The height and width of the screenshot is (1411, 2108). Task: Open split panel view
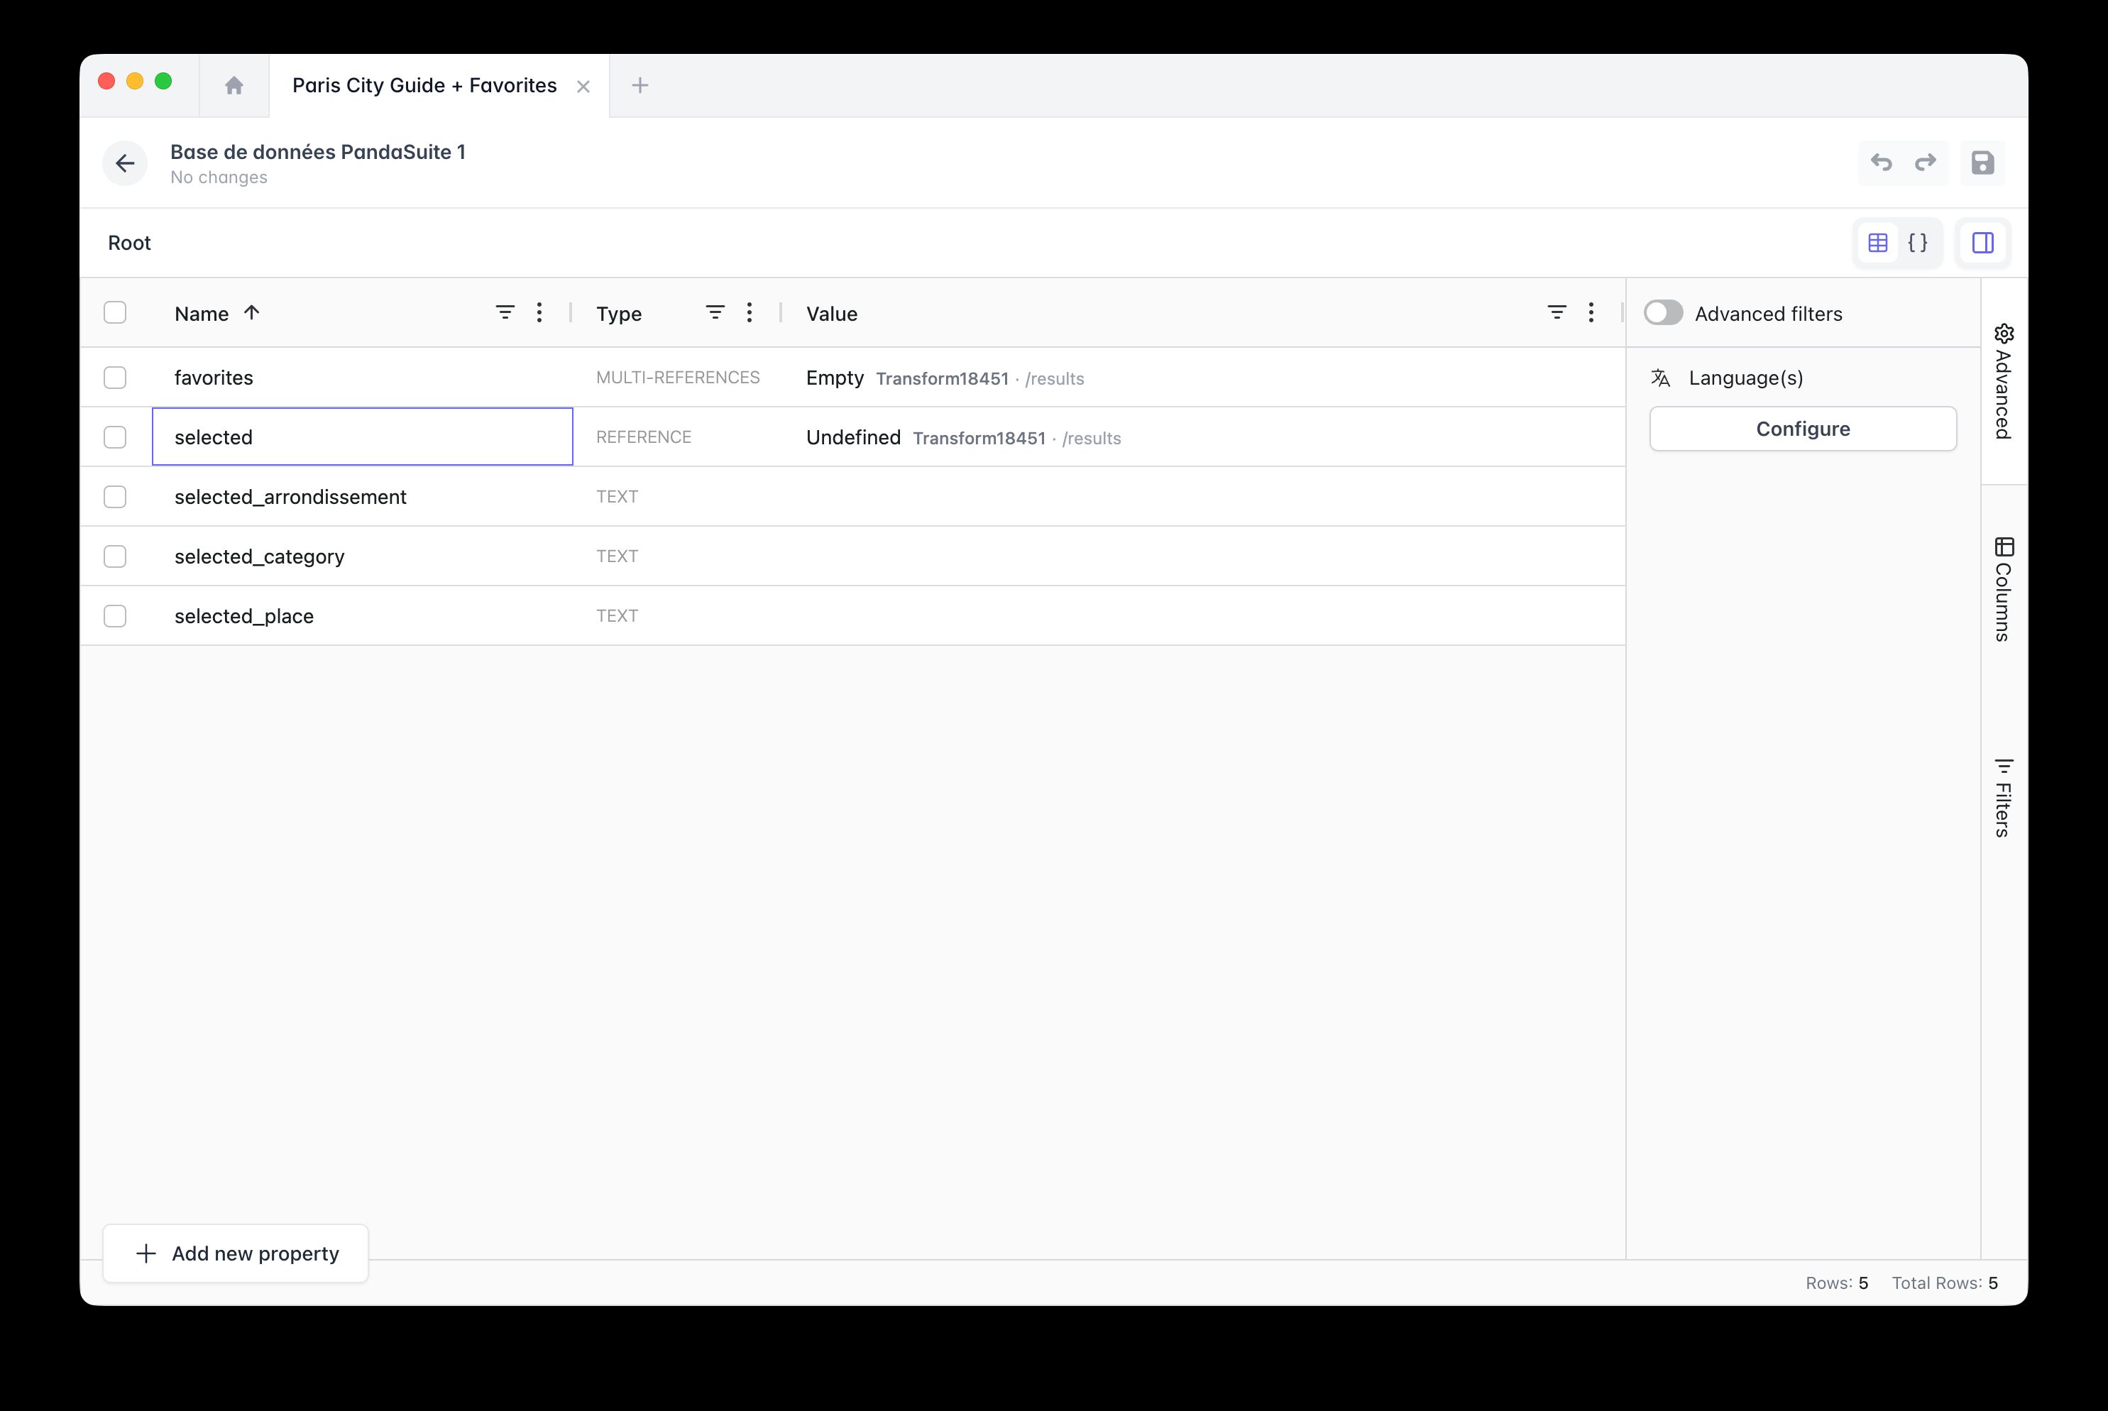(1983, 242)
